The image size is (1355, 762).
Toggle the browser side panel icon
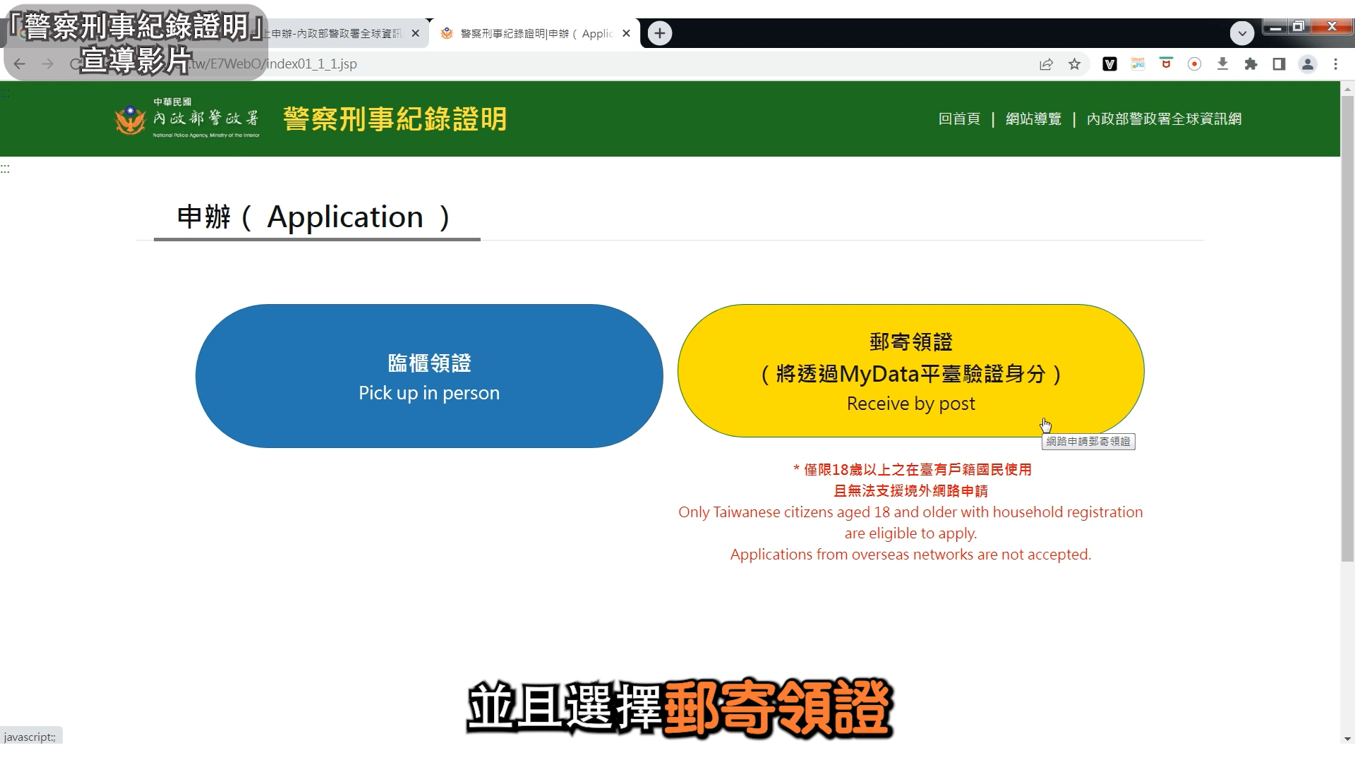click(x=1279, y=64)
